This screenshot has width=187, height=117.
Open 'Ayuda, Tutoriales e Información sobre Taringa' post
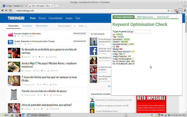click(x=34, y=41)
